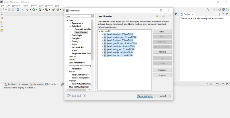Open the Debug button dropdown arrow
This screenshot has height=118, width=230.
coord(30,10)
